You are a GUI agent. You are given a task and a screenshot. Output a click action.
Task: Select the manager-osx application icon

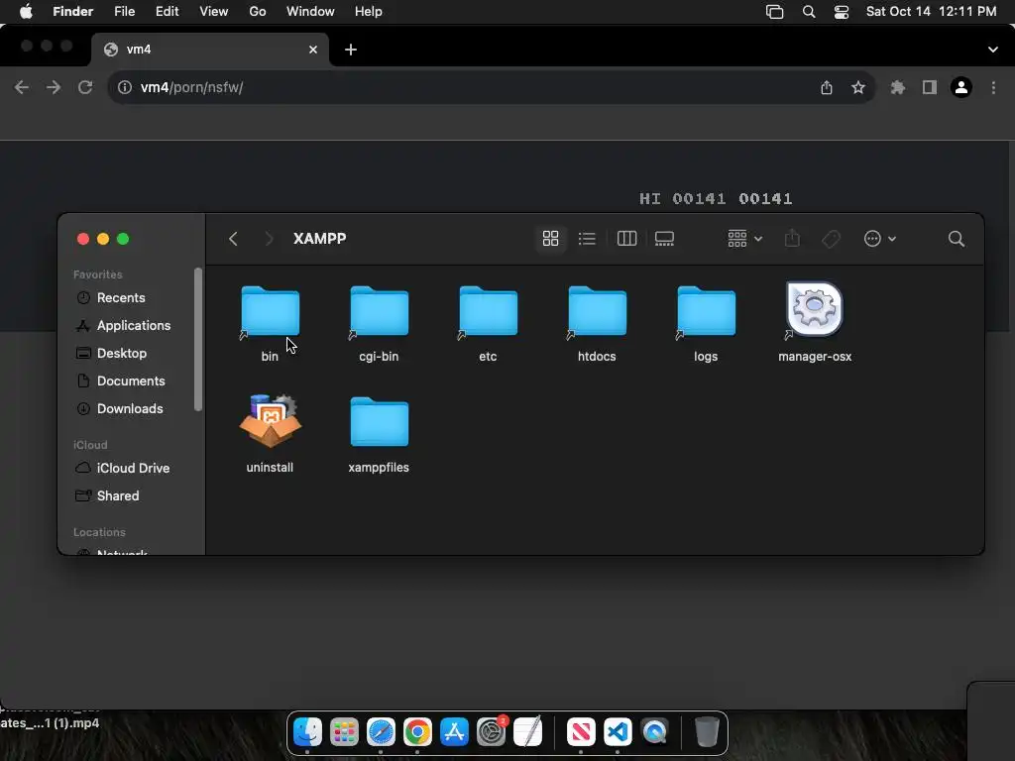pos(815,309)
